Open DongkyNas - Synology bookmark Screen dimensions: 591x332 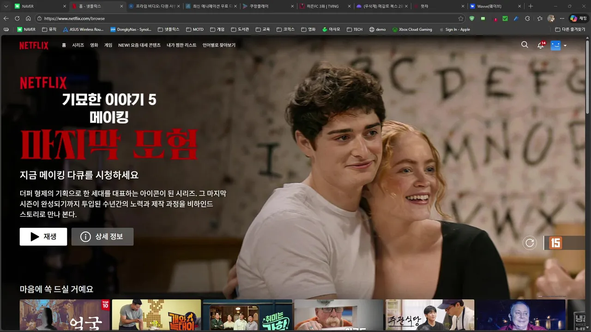click(x=131, y=30)
